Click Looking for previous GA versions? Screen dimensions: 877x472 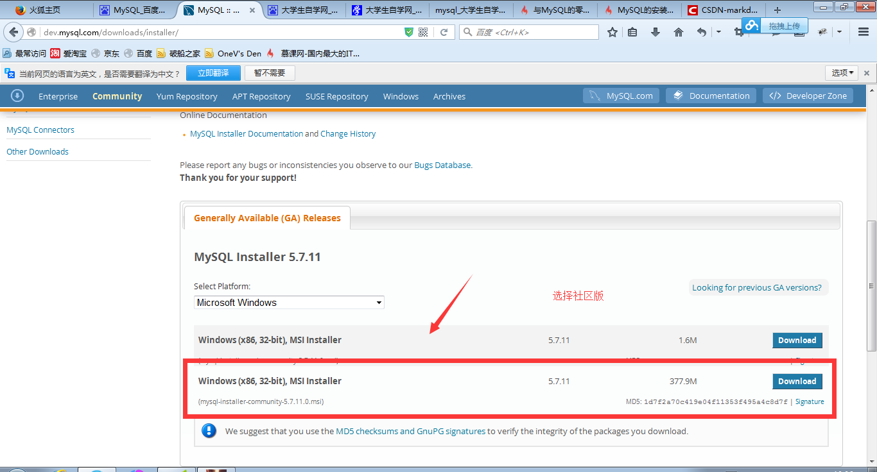coord(757,287)
